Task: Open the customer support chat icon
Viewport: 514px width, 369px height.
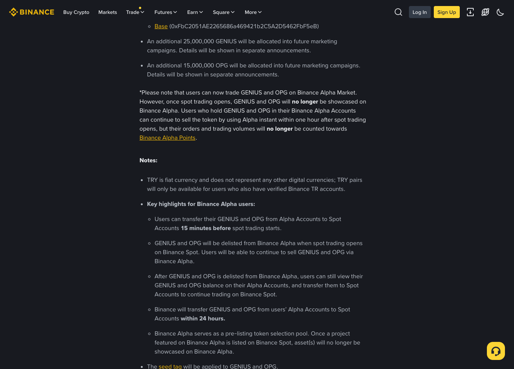Action: point(496,351)
